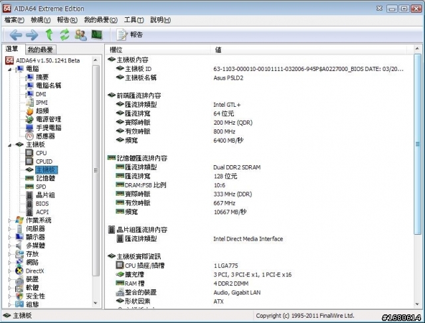Collapse the 電腦 tree node
425x323 pixels.
coord(10,70)
